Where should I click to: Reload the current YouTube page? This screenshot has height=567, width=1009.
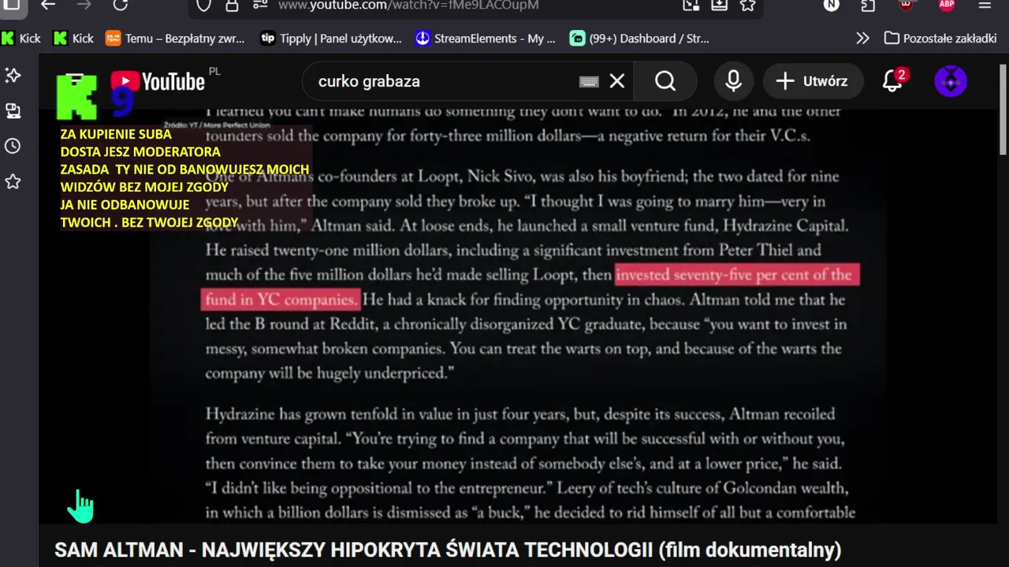121,5
